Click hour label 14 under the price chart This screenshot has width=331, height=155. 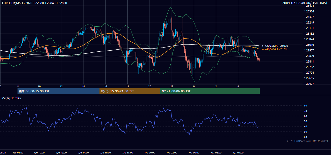83,86
